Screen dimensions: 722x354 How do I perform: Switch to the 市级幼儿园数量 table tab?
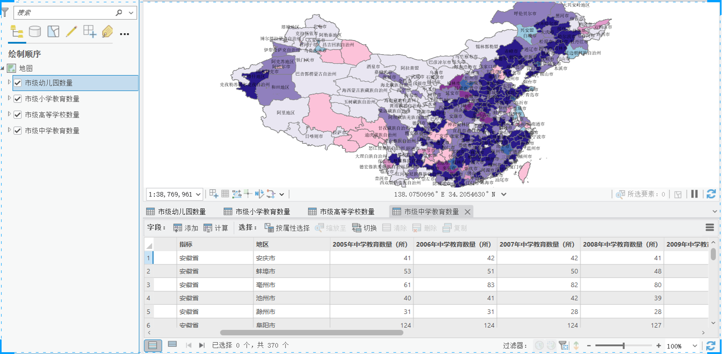pos(177,212)
